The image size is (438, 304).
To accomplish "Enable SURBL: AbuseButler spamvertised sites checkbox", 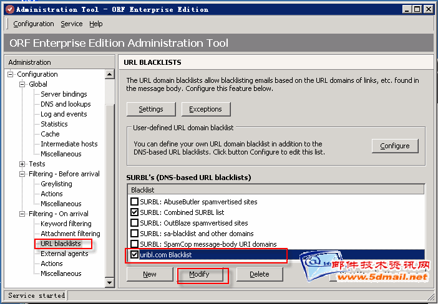I will point(134,202).
